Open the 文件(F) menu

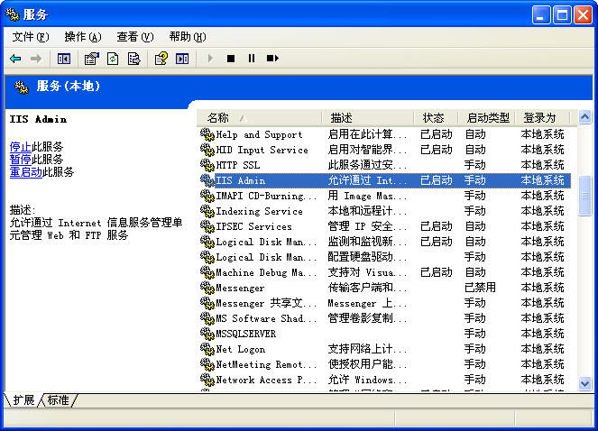pyautogui.click(x=31, y=37)
